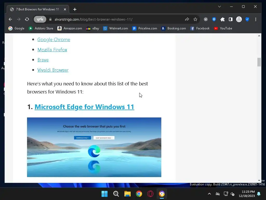Open the clock showing 11:23 PM

point(247,194)
